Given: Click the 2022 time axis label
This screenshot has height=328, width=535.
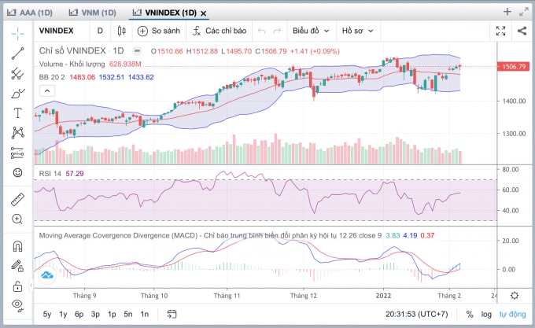Looking at the screenshot, I should (383, 296).
